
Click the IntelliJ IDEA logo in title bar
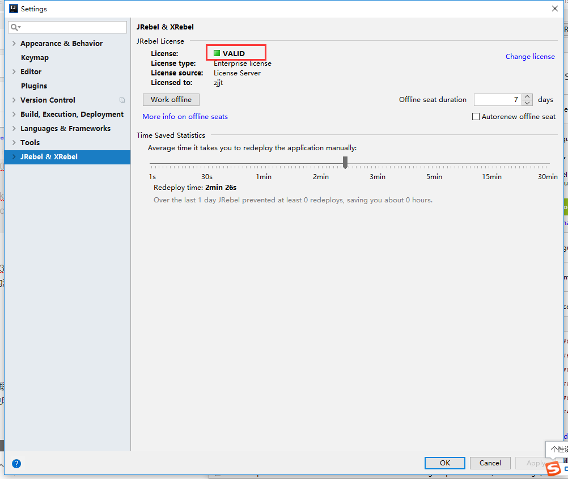(14, 9)
